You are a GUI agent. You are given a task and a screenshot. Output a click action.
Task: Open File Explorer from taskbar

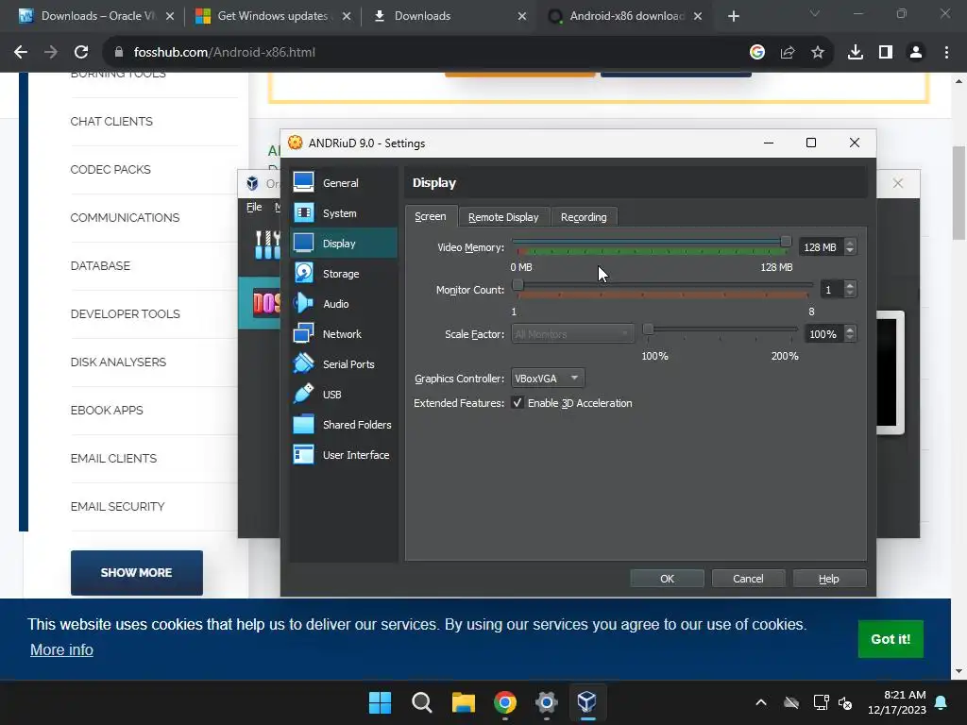pyautogui.click(x=463, y=702)
